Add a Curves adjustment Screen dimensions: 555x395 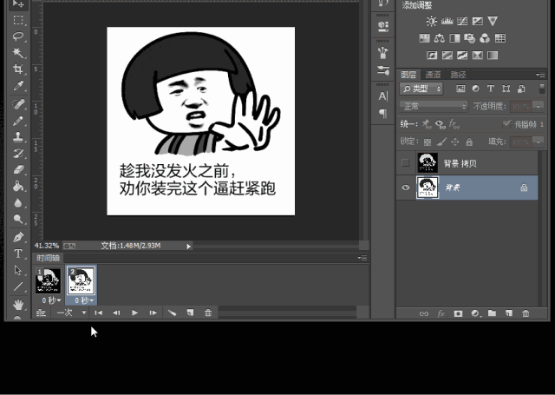pos(462,21)
